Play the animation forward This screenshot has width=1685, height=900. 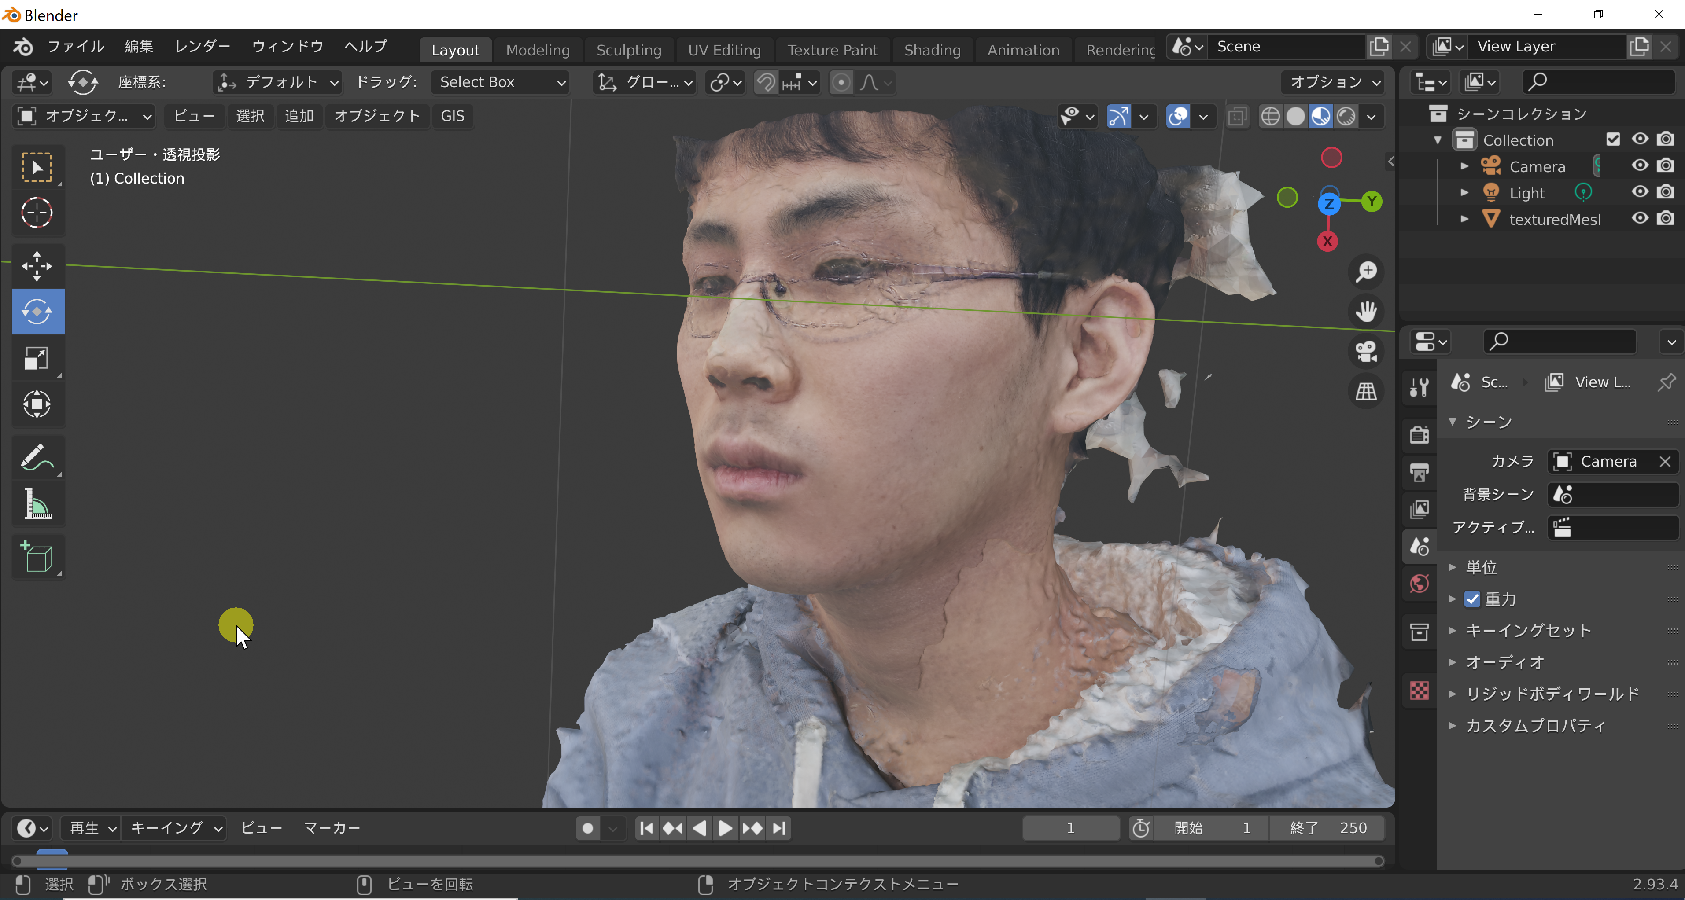tap(726, 828)
